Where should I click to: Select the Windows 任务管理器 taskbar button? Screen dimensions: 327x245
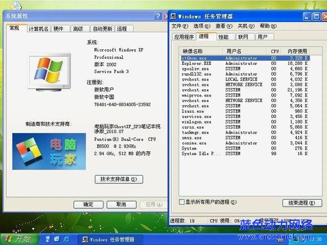tap(110, 239)
